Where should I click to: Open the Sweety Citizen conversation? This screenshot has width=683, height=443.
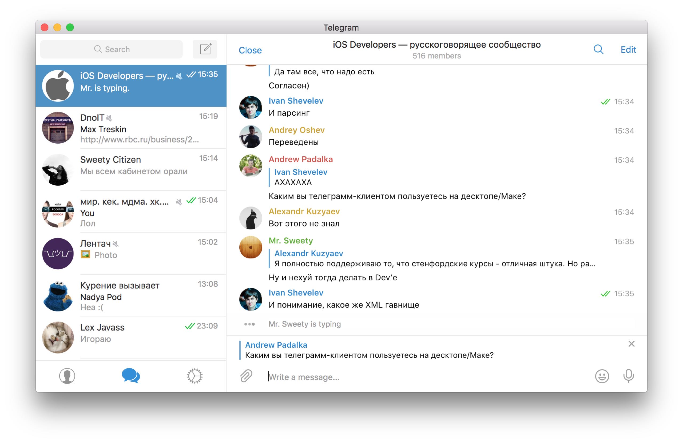point(131,170)
